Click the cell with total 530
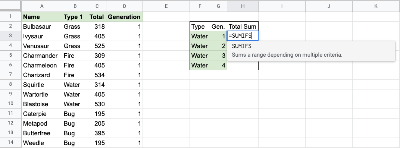This screenshot has height=148, width=400. click(97, 104)
